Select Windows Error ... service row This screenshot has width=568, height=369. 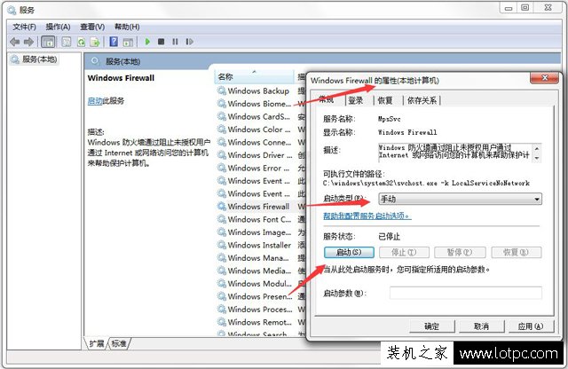pos(258,168)
